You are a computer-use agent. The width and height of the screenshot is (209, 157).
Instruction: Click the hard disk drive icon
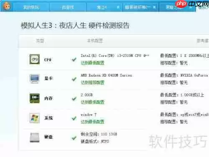point(35,137)
